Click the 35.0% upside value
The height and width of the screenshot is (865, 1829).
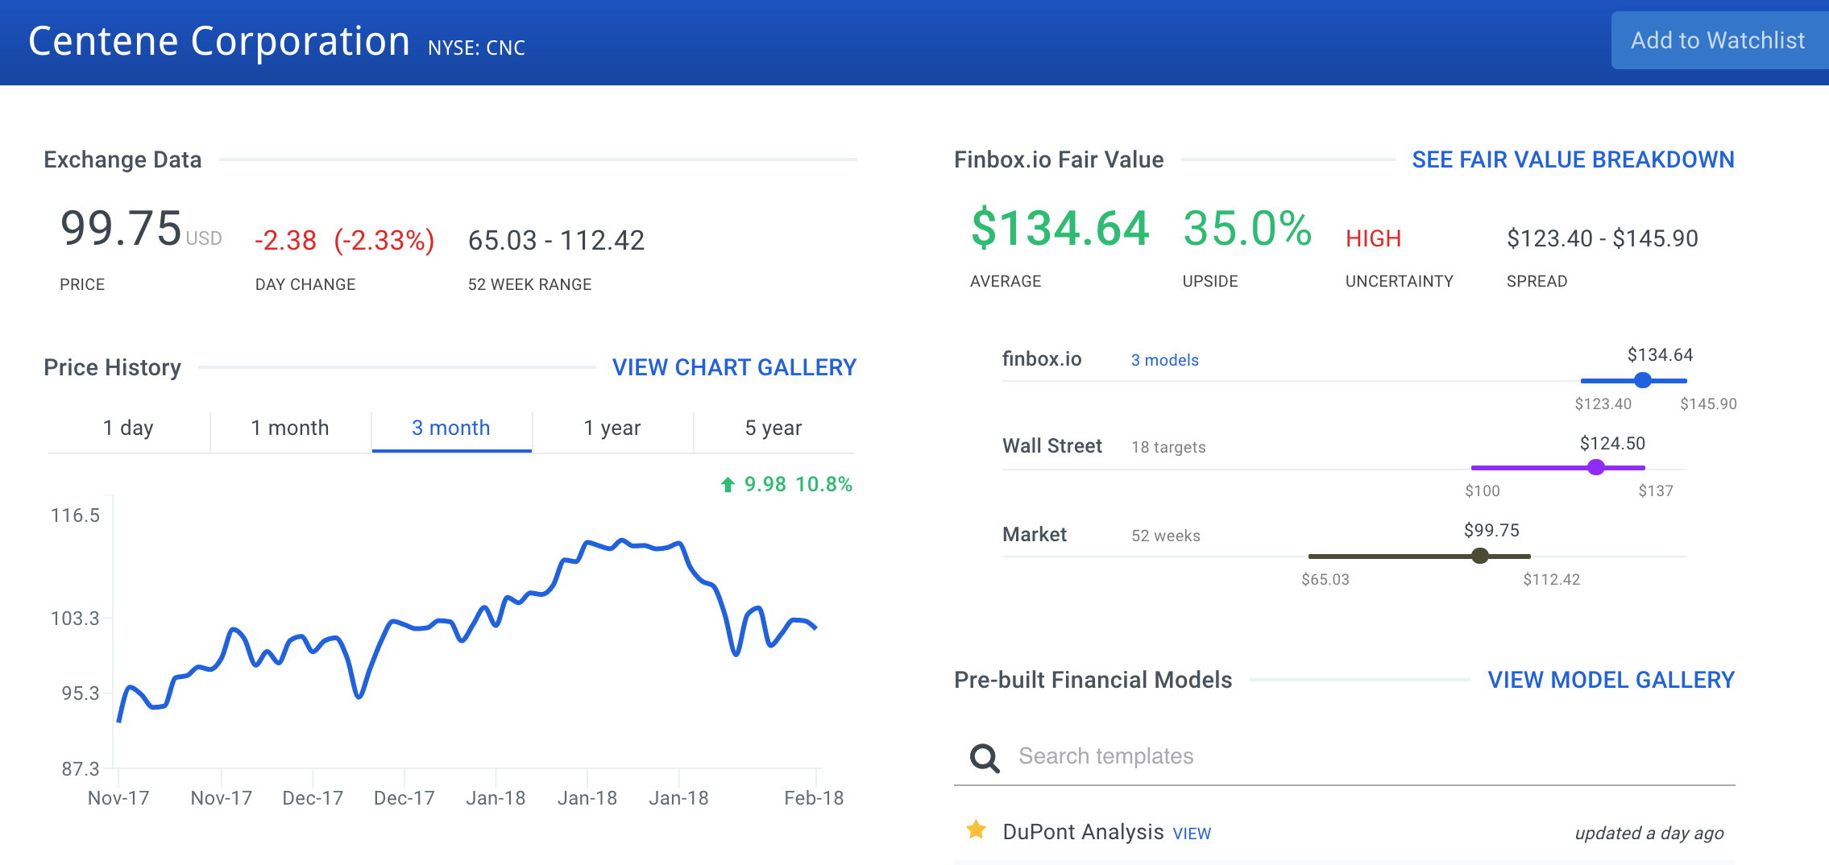tap(1247, 228)
